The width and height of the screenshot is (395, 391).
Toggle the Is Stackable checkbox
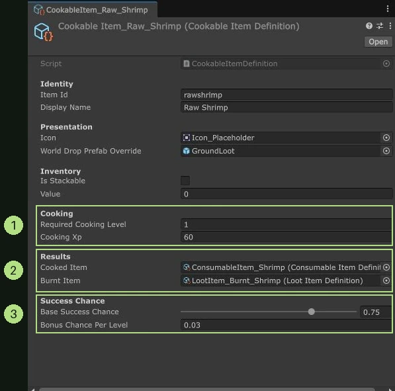point(185,181)
